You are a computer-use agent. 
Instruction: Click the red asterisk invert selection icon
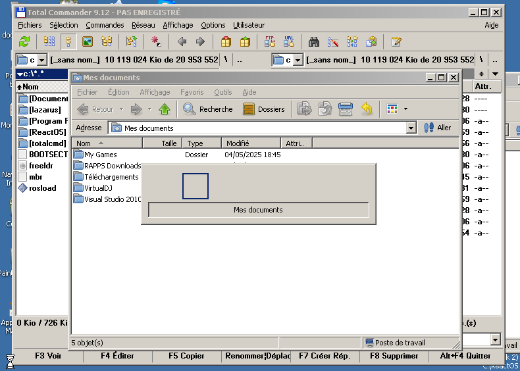coord(156,41)
